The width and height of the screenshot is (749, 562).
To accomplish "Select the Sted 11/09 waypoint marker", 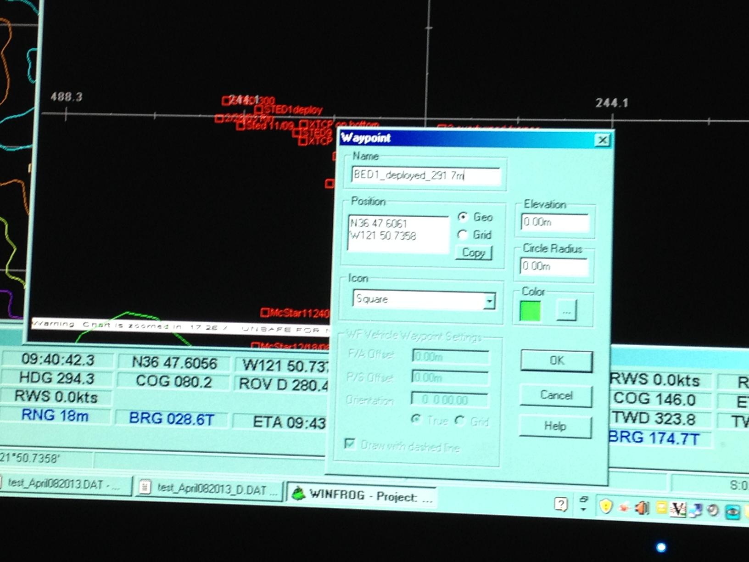I will coord(240,125).
